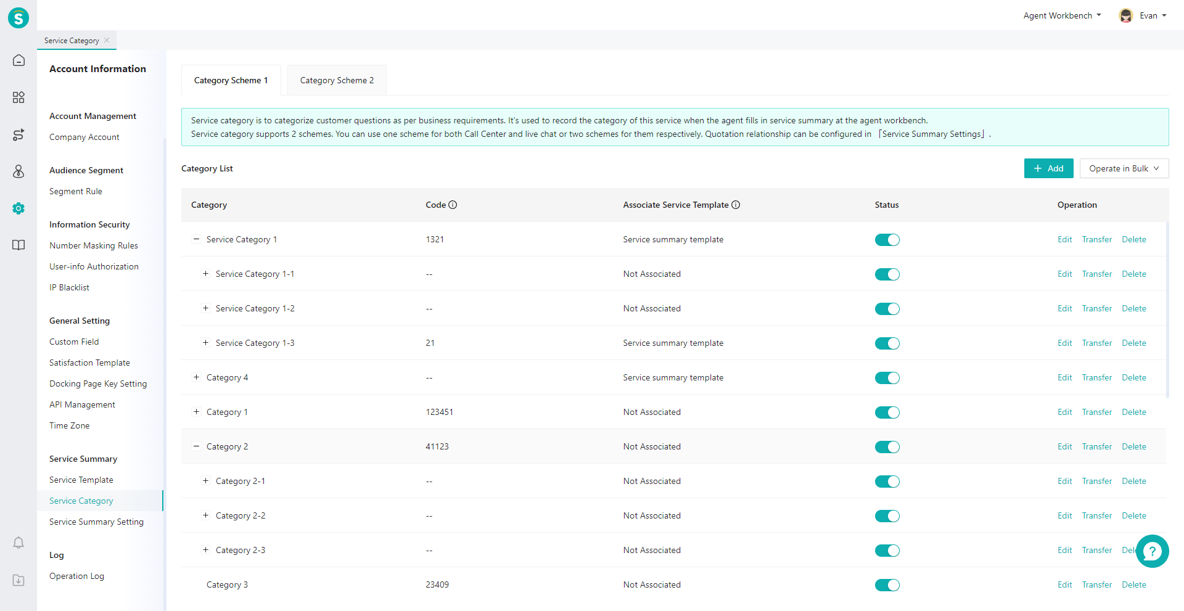Click the help question mark bubble

(x=1152, y=551)
